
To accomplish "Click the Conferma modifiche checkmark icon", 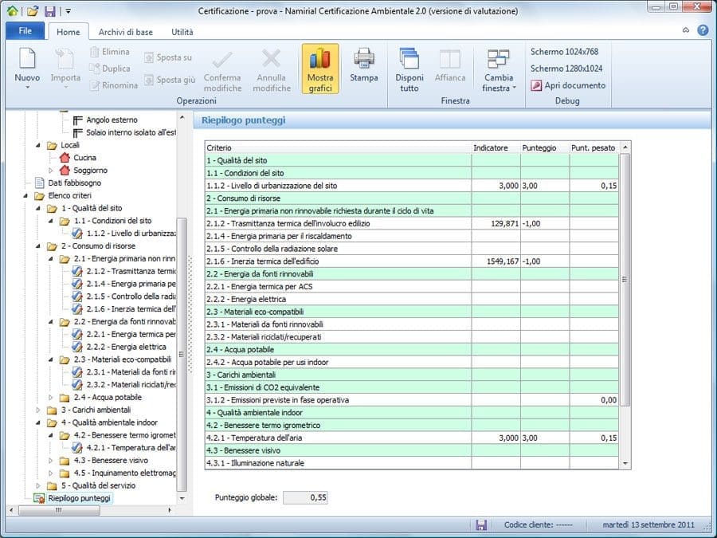I will (x=222, y=59).
